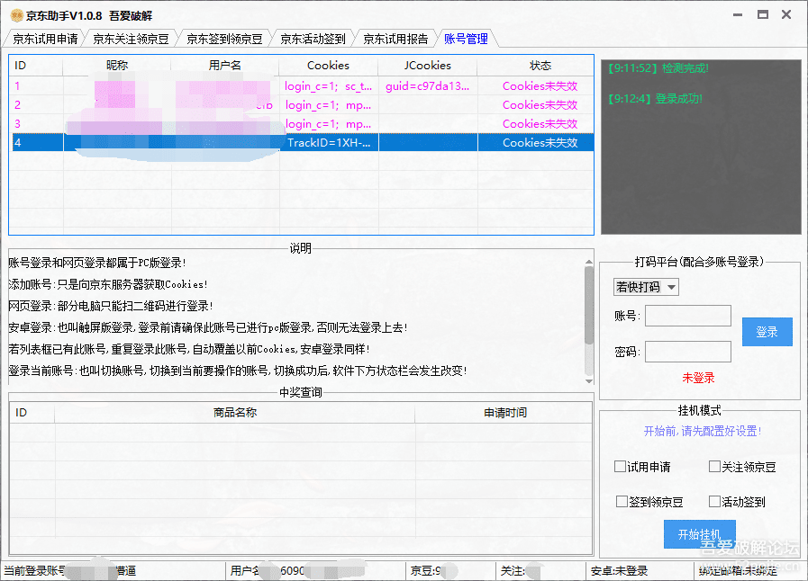Click the Cookies column header

[328, 66]
